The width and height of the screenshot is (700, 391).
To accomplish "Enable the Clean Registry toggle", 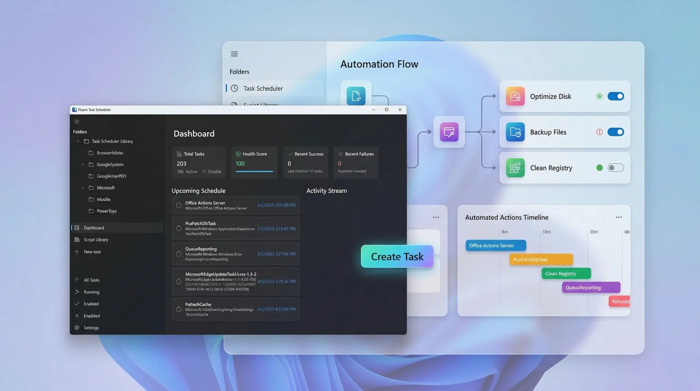I will coord(616,168).
